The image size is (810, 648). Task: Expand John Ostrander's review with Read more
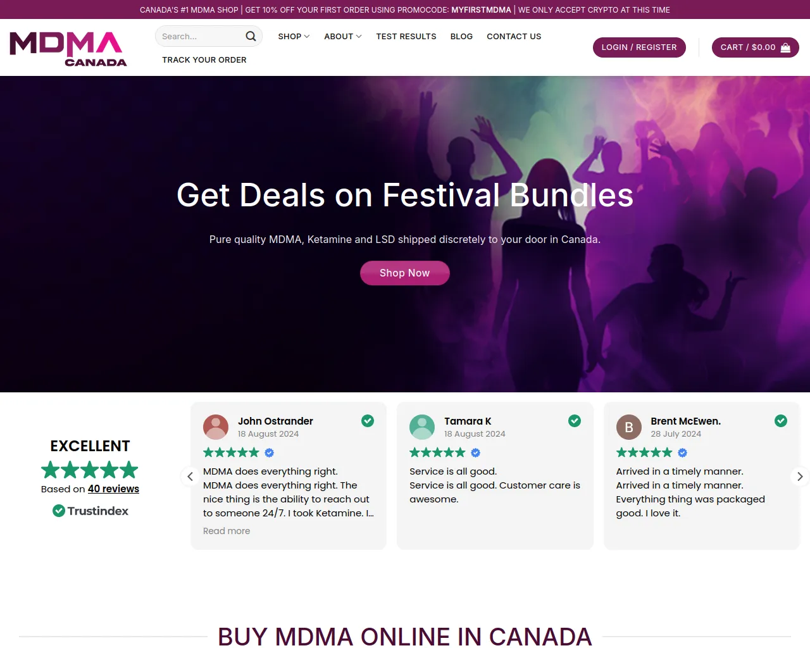point(227,531)
